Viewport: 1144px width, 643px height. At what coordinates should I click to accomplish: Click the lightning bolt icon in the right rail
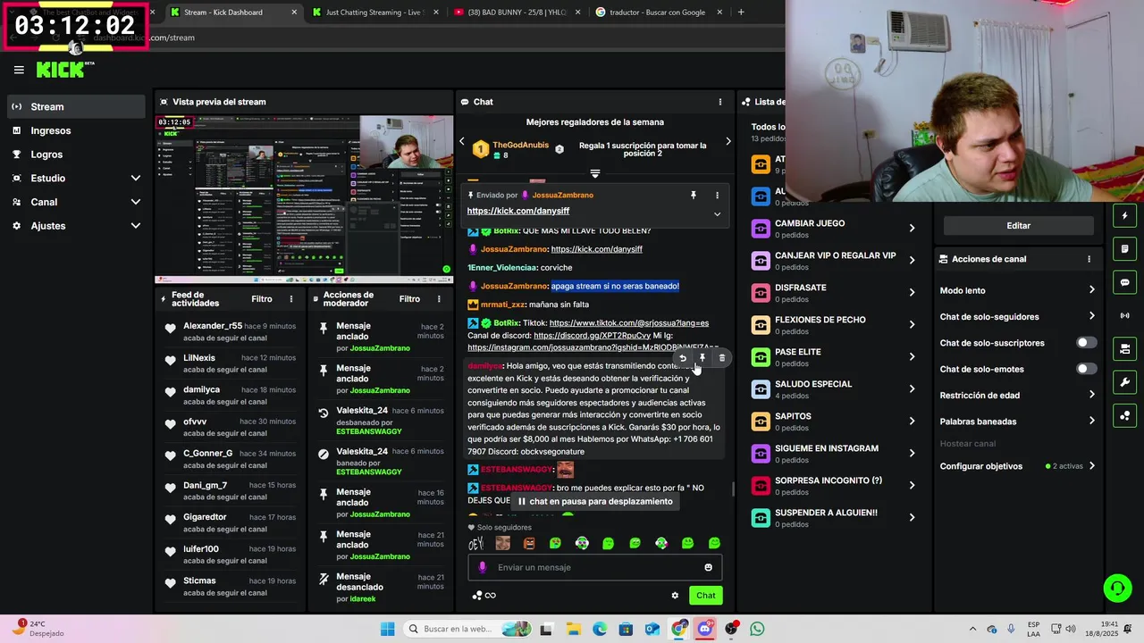point(1124,216)
